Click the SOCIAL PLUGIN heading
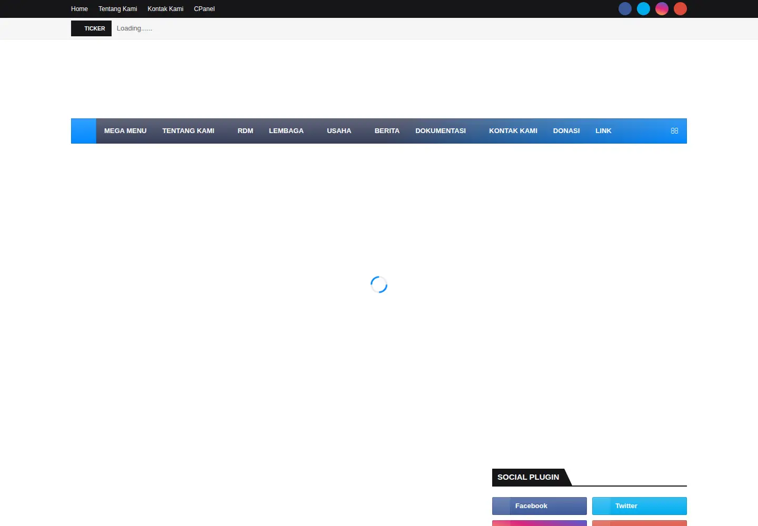 [x=528, y=477]
